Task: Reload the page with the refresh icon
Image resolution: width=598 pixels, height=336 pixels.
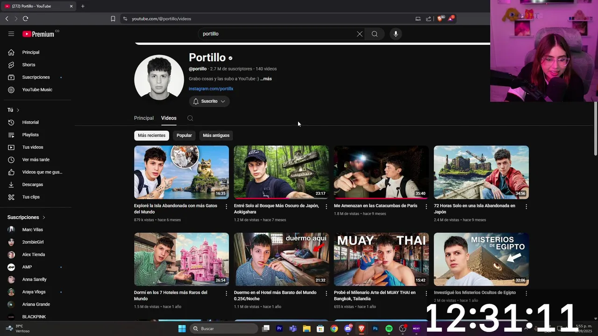Action: (x=25, y=19)
